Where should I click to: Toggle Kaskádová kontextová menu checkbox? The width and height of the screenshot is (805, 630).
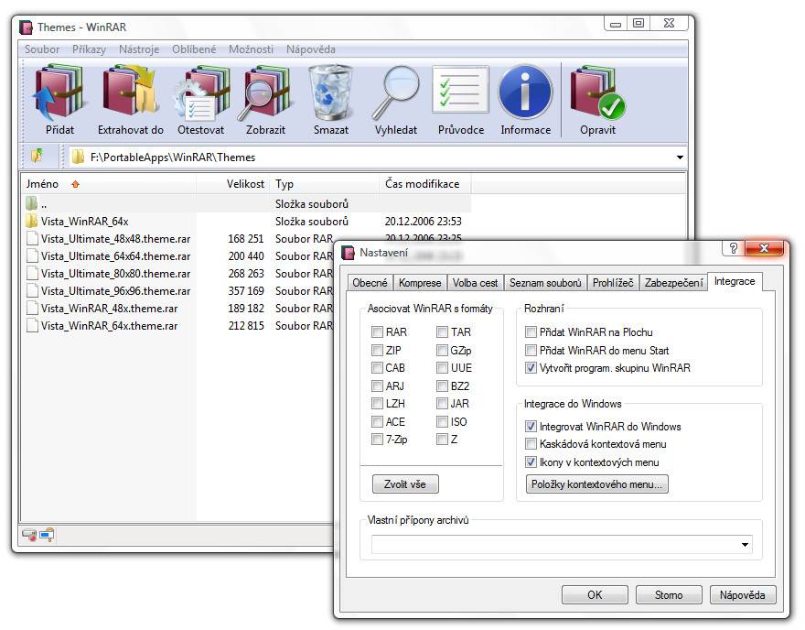click(531, 444)
